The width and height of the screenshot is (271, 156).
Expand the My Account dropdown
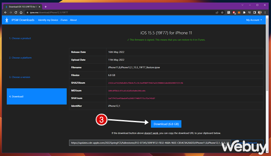254,20
